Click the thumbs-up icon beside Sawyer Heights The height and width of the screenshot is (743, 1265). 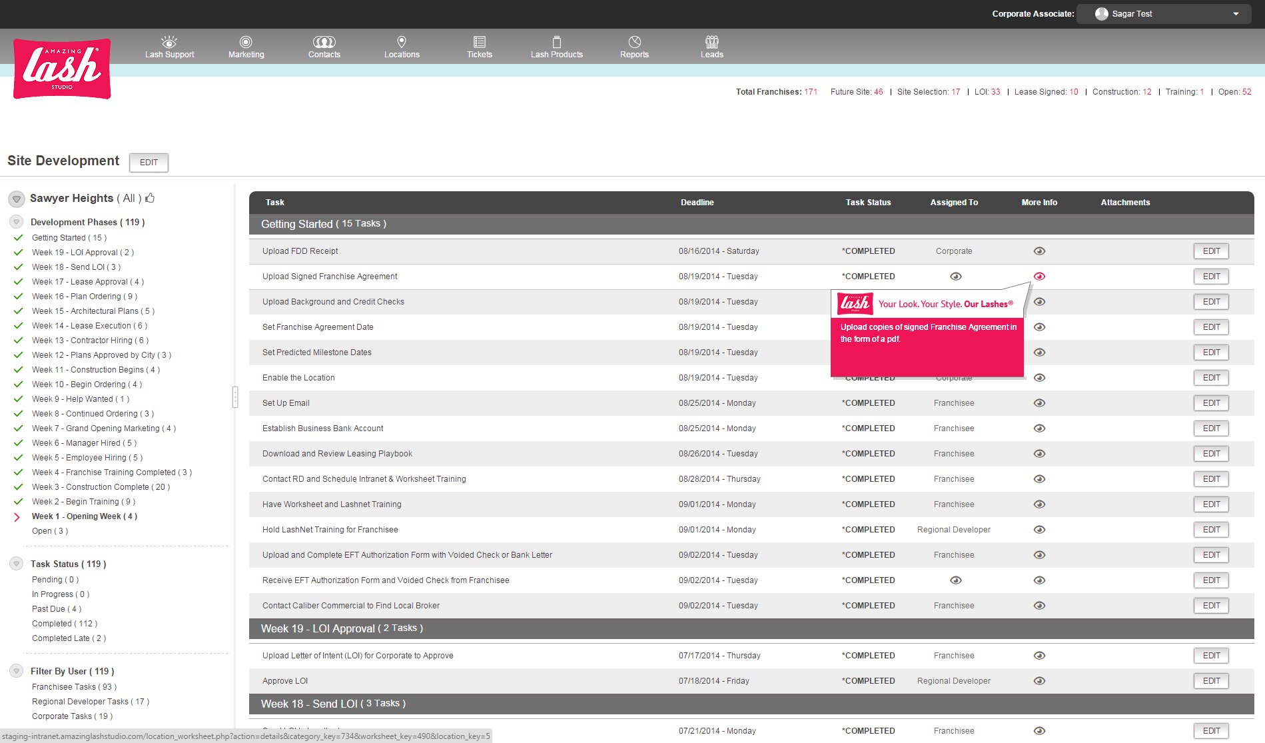pos(150,198)
